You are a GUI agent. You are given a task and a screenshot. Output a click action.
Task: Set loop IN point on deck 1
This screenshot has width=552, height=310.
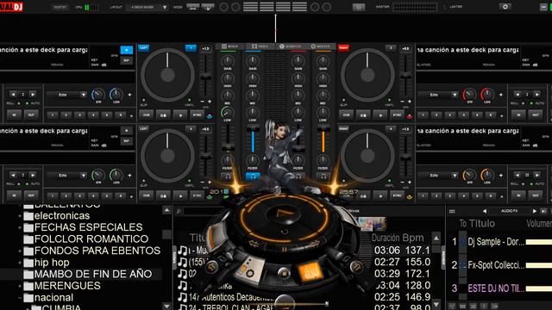point(14,115)
